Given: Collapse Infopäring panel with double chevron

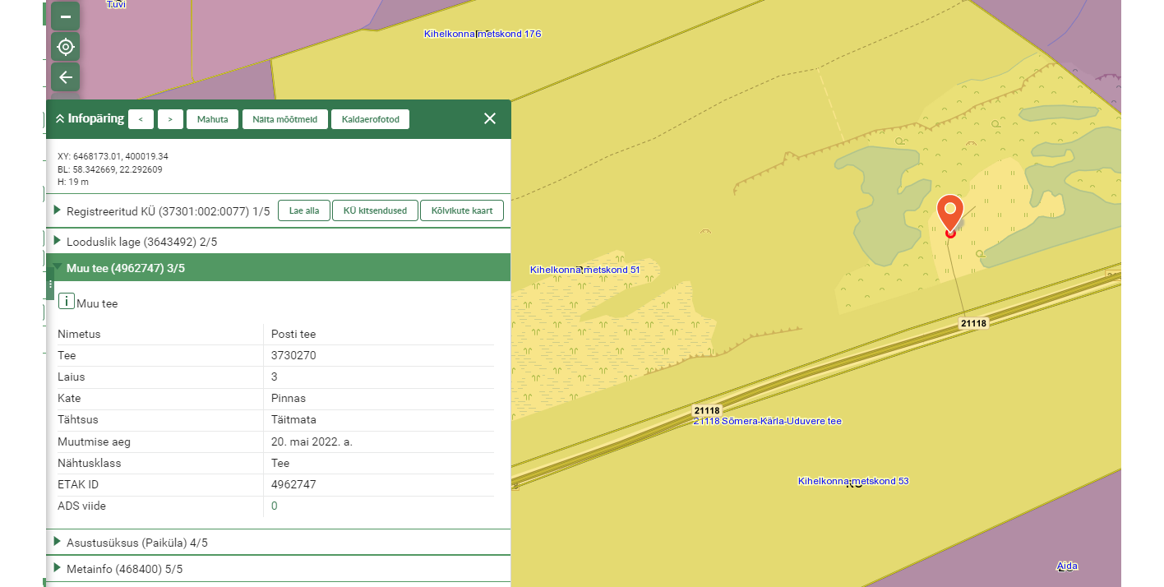Looking at the screenshot, I should point(60,118).
